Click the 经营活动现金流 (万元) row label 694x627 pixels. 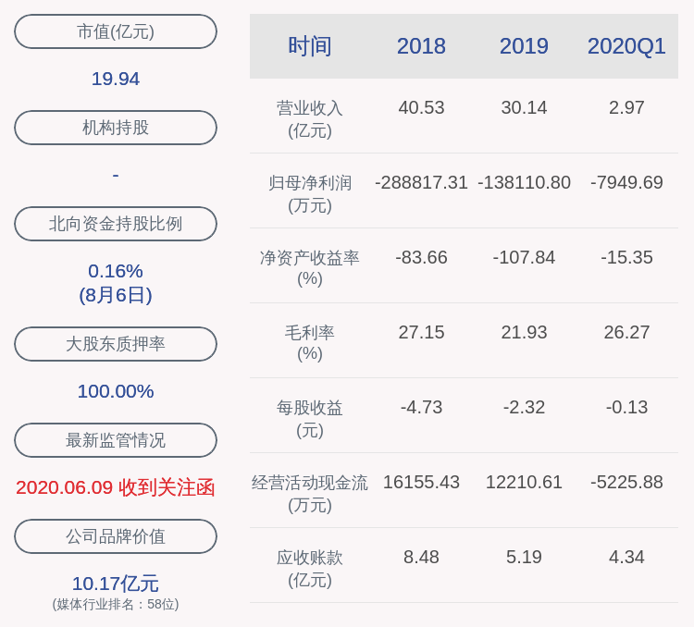pyautogui.click(x=310, y=494)
